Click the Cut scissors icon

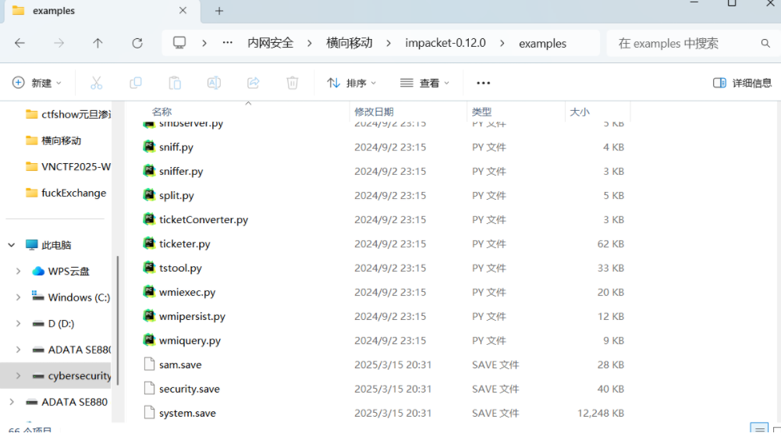point(96,83)
